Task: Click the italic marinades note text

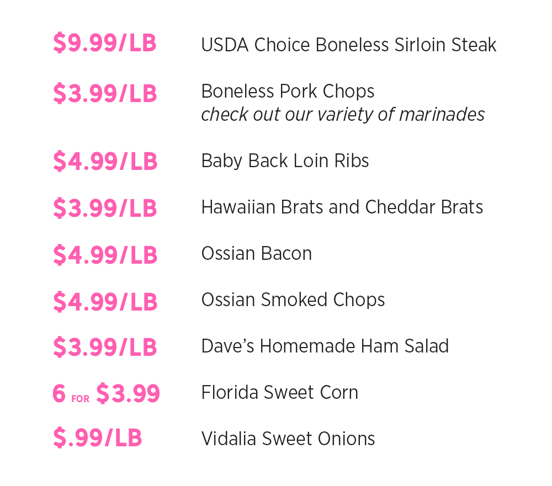Action: click(x=343, y=114)
